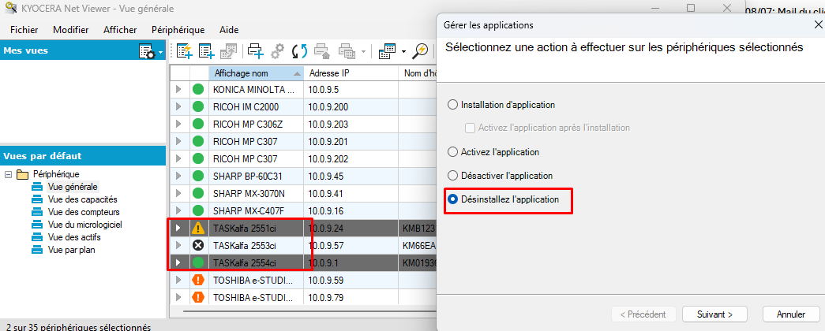Image resolution: width=825 pixels, height=331 pixels.
Task: Open the Afficher menu
Action: [120, 30]
